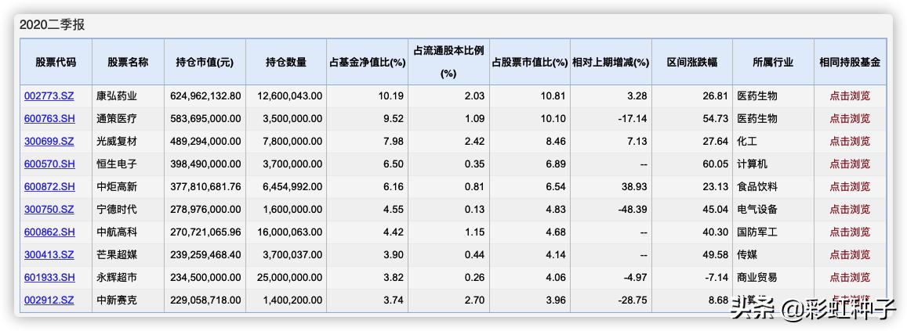Image resolution: width=907 pixels, height=331 pixels.
Task: Open stock code link 600763.SH
Action: click(49, 118)
